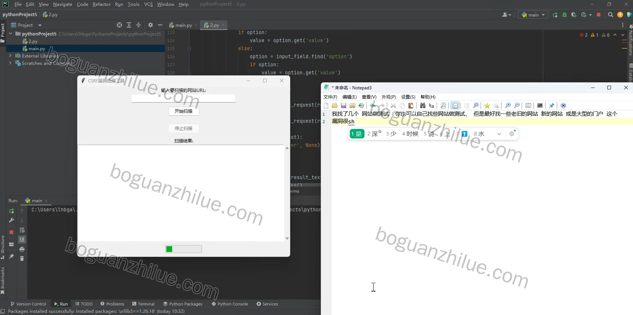
Task: Click Notepad3 zoom in magnifier icon
Action: click(x=508, y=105)
